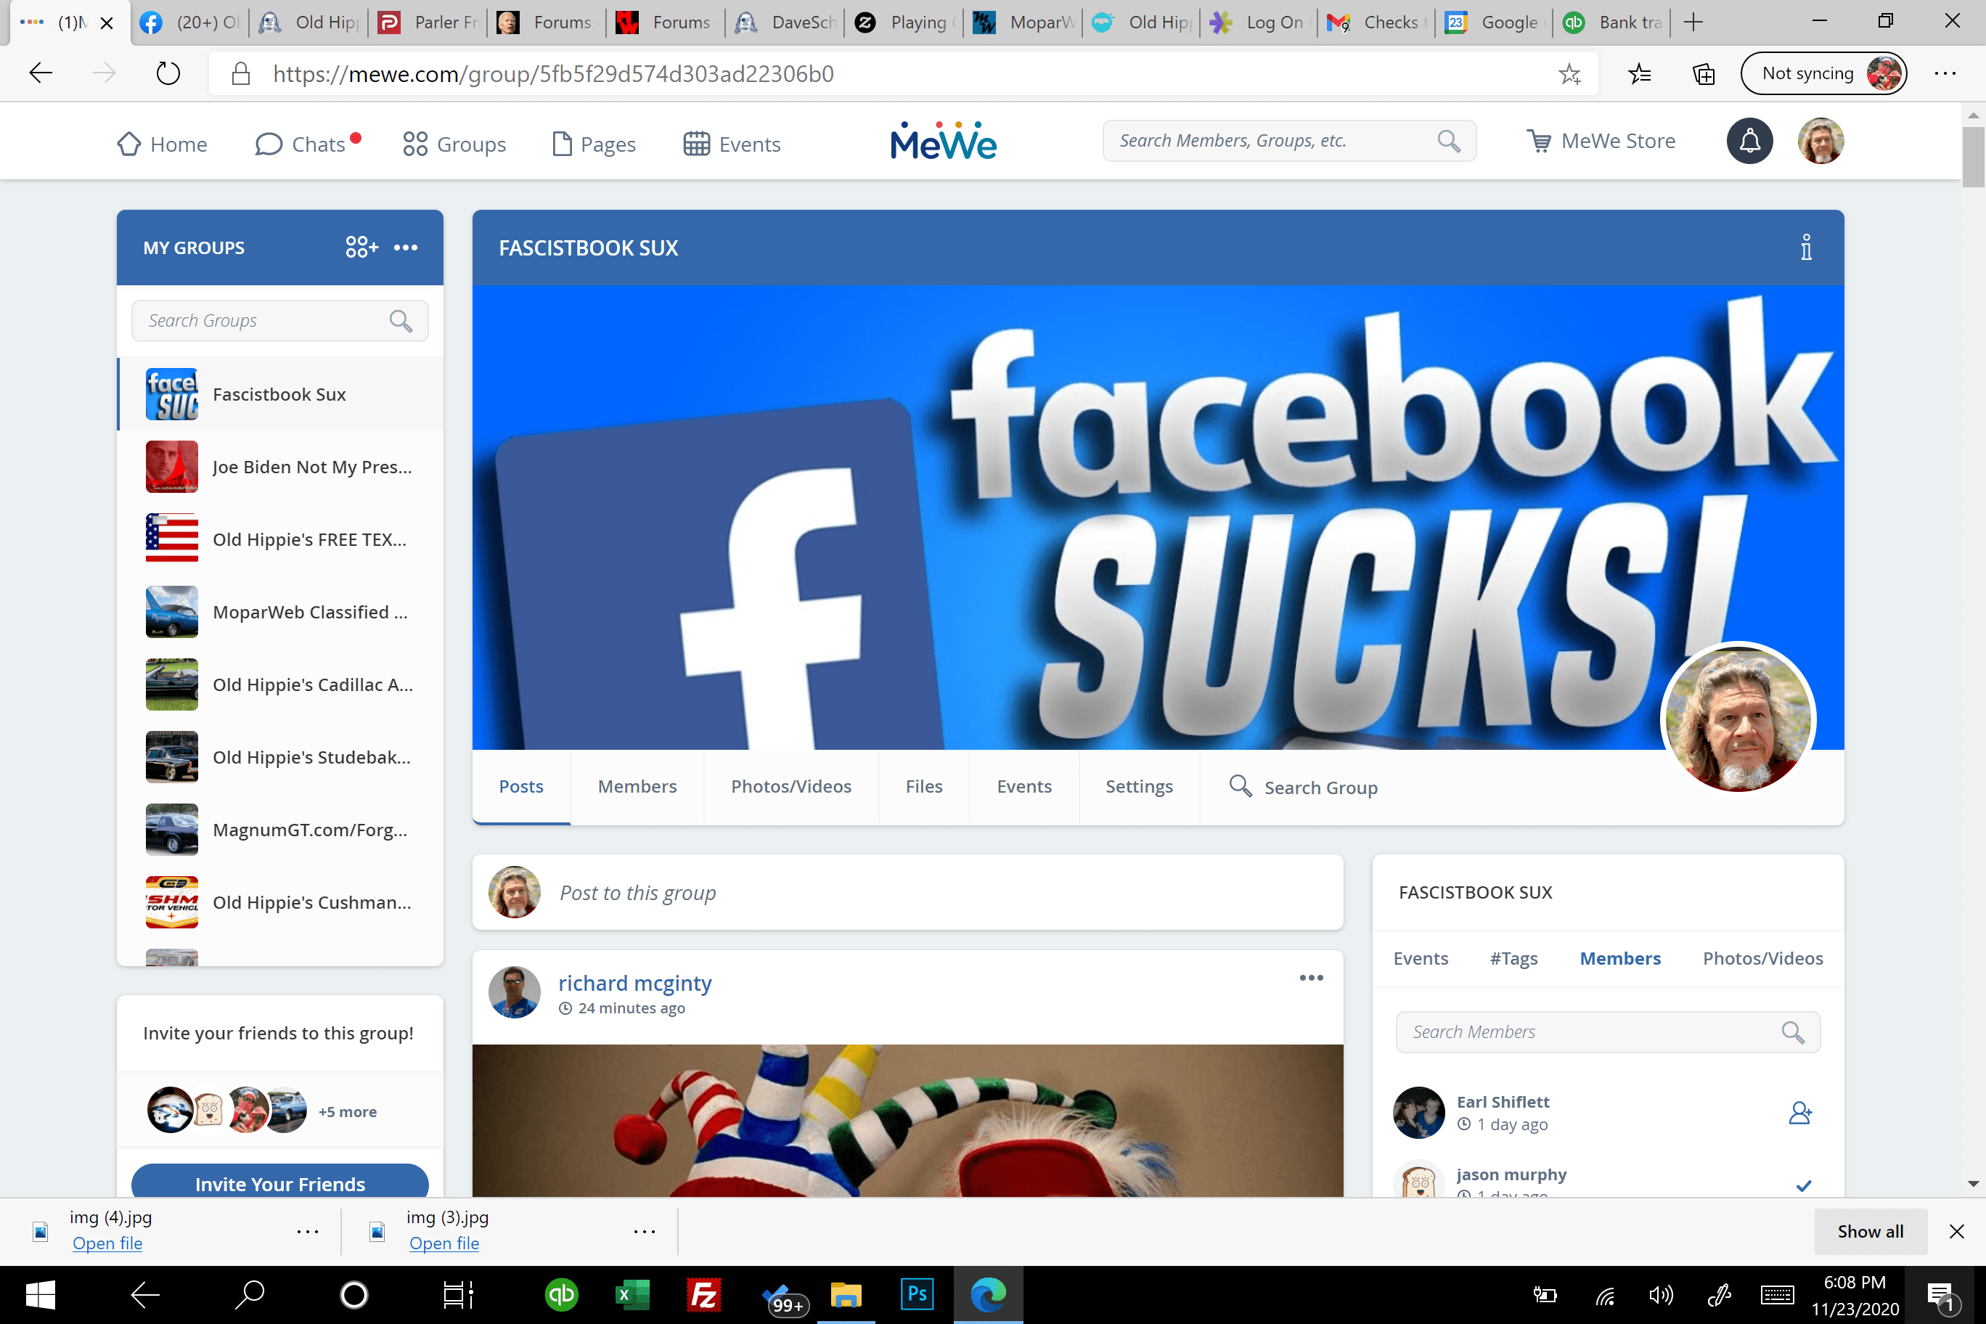The height and width of the screenshot is (1324, 1986).
Task: Open FileZilla from the taskbar
Action: 703,1294
